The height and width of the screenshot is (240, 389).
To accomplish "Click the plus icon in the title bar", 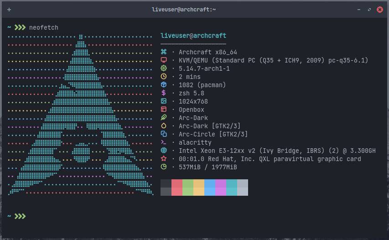I will pyautogui.click(x=9, y=10).
